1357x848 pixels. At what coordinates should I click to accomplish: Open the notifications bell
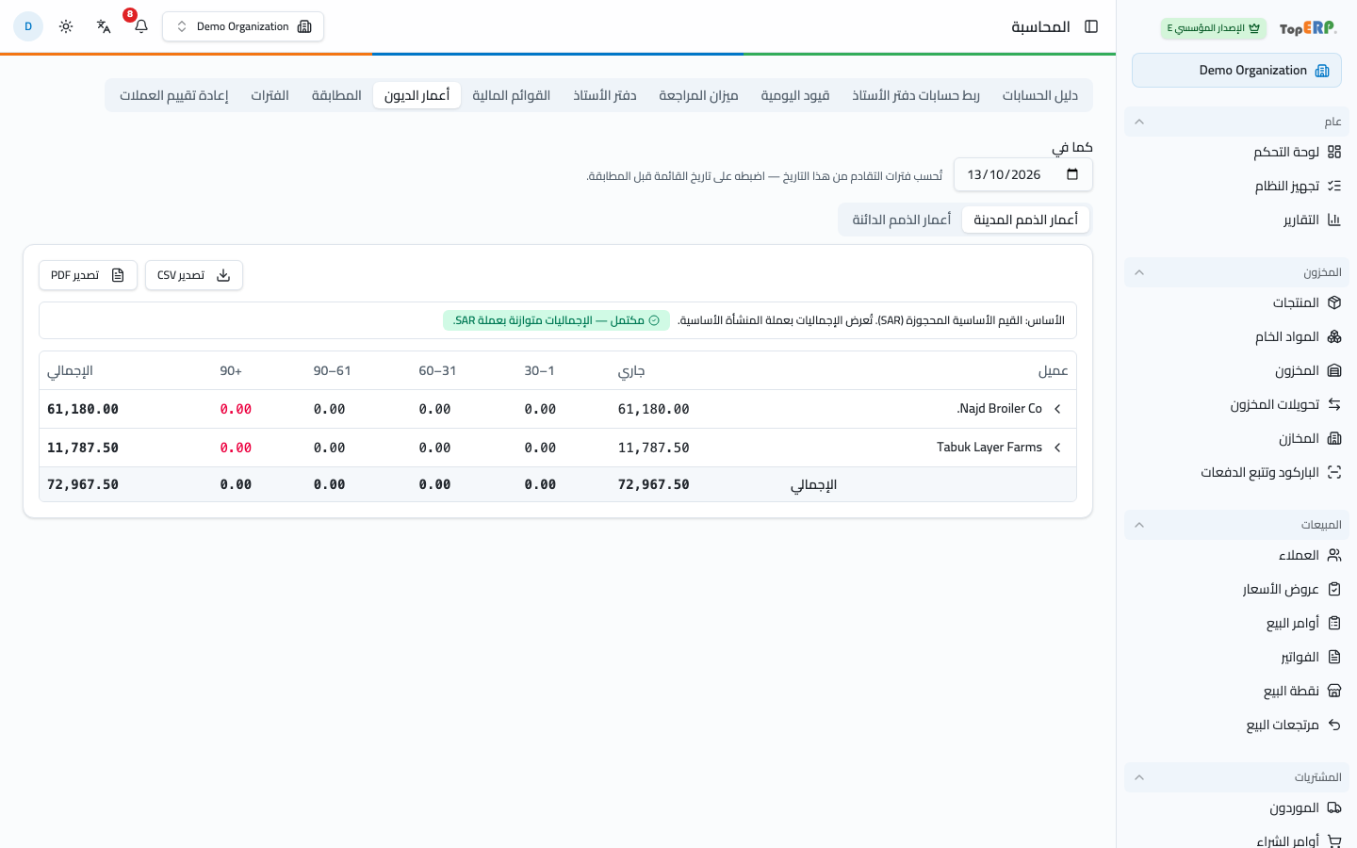point(141,26)
